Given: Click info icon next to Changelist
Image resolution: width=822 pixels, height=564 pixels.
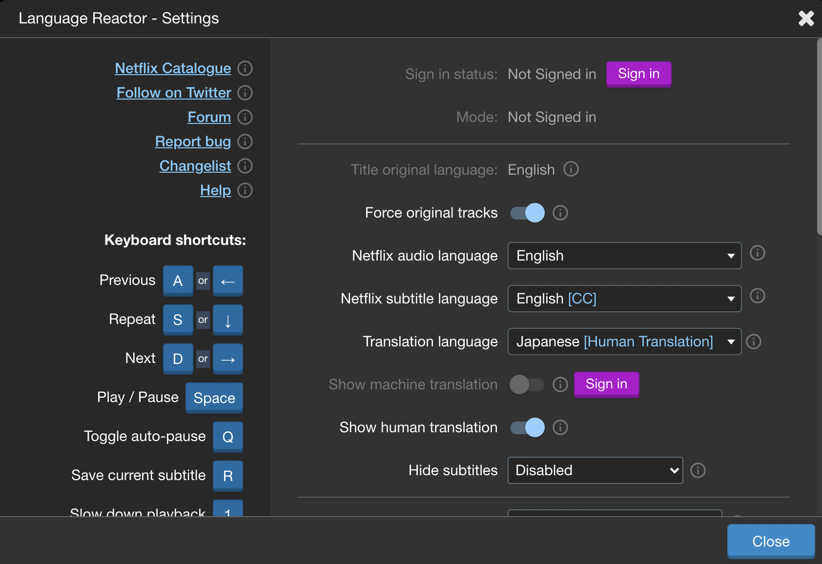Looking at the screenshot, I should pos(245,166).
